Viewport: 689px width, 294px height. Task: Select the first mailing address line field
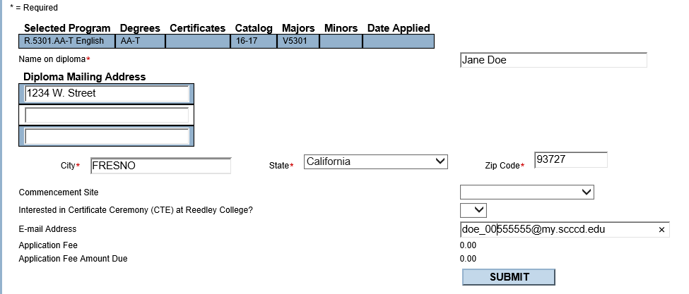tap(107, 94)
